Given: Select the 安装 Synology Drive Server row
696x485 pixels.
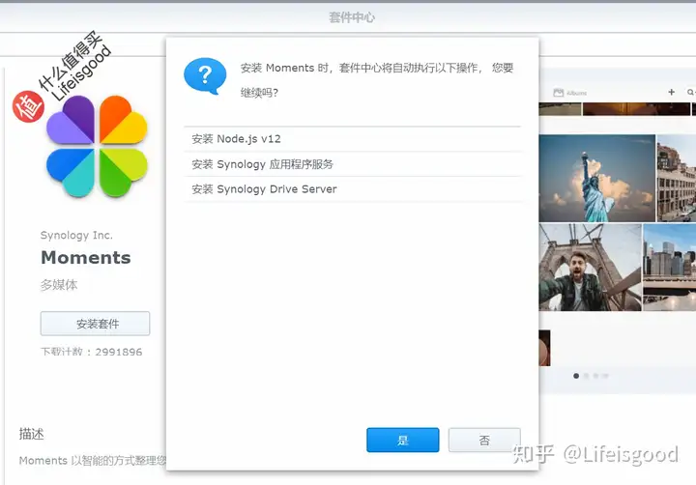Looking at the screenshot, I should coord(353,189).
